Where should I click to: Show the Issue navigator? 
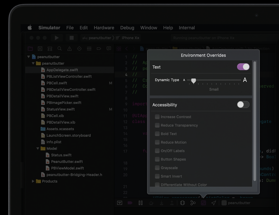point(69,49)
